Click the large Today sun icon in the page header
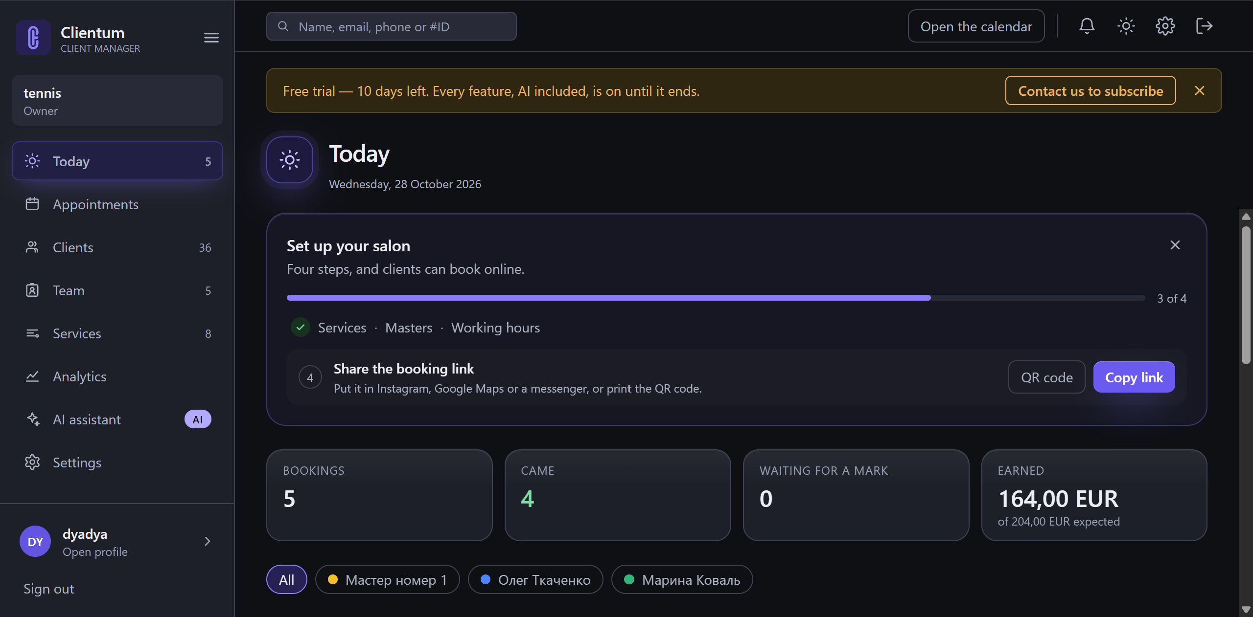This screenshot has width=1253, height=617. (x=290, y=160)
